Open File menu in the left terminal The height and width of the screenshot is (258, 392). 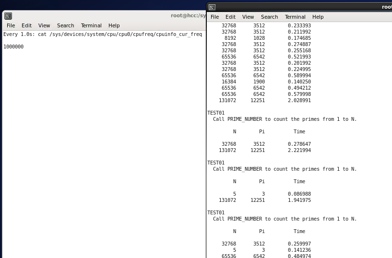[x=11, y=25]
